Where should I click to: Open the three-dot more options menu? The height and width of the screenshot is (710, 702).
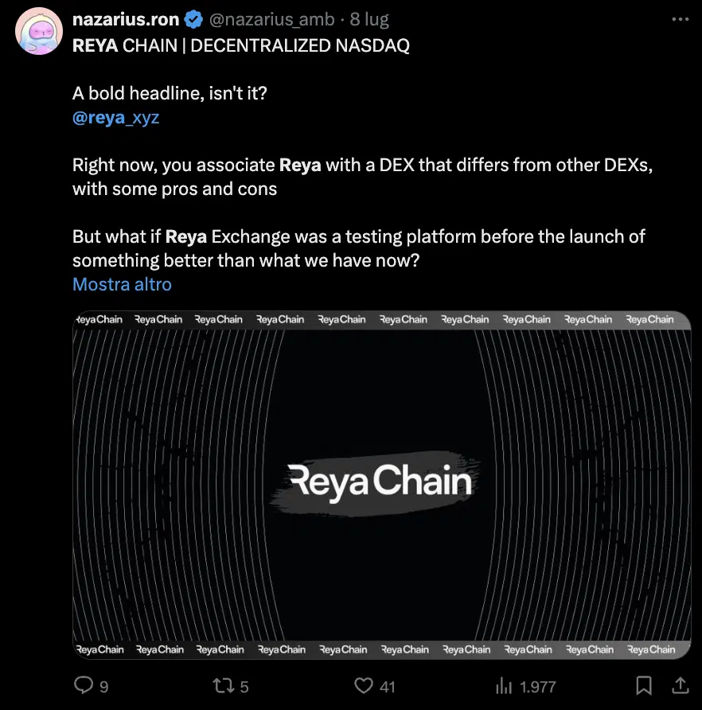[x=680, y=19]
